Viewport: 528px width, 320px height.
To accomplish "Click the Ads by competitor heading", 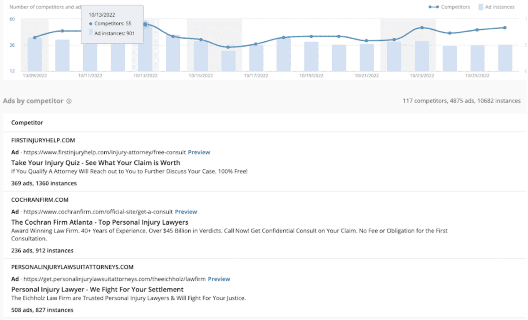I will pos(33,101).
